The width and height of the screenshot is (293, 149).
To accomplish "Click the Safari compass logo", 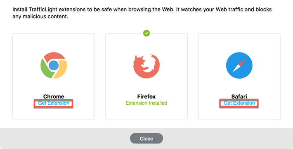I will coord(239,65).
